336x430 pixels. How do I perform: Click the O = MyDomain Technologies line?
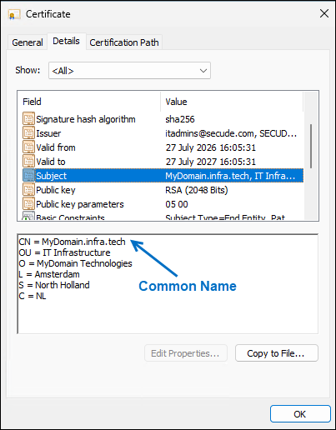pyautogui.click(x=75, y=263)
